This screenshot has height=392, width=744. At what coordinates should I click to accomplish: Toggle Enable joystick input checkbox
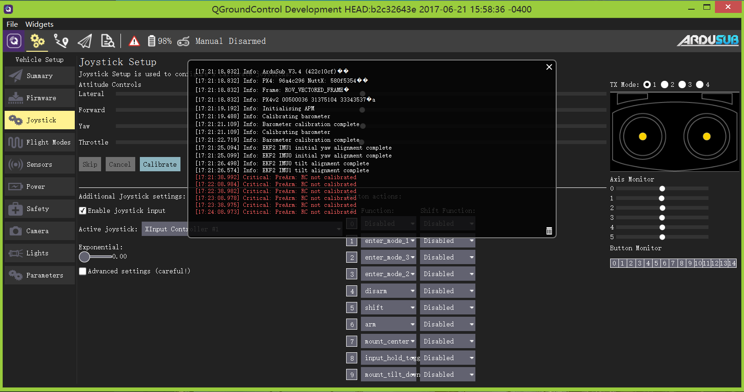pyautogui.click(x=83, y=211)
